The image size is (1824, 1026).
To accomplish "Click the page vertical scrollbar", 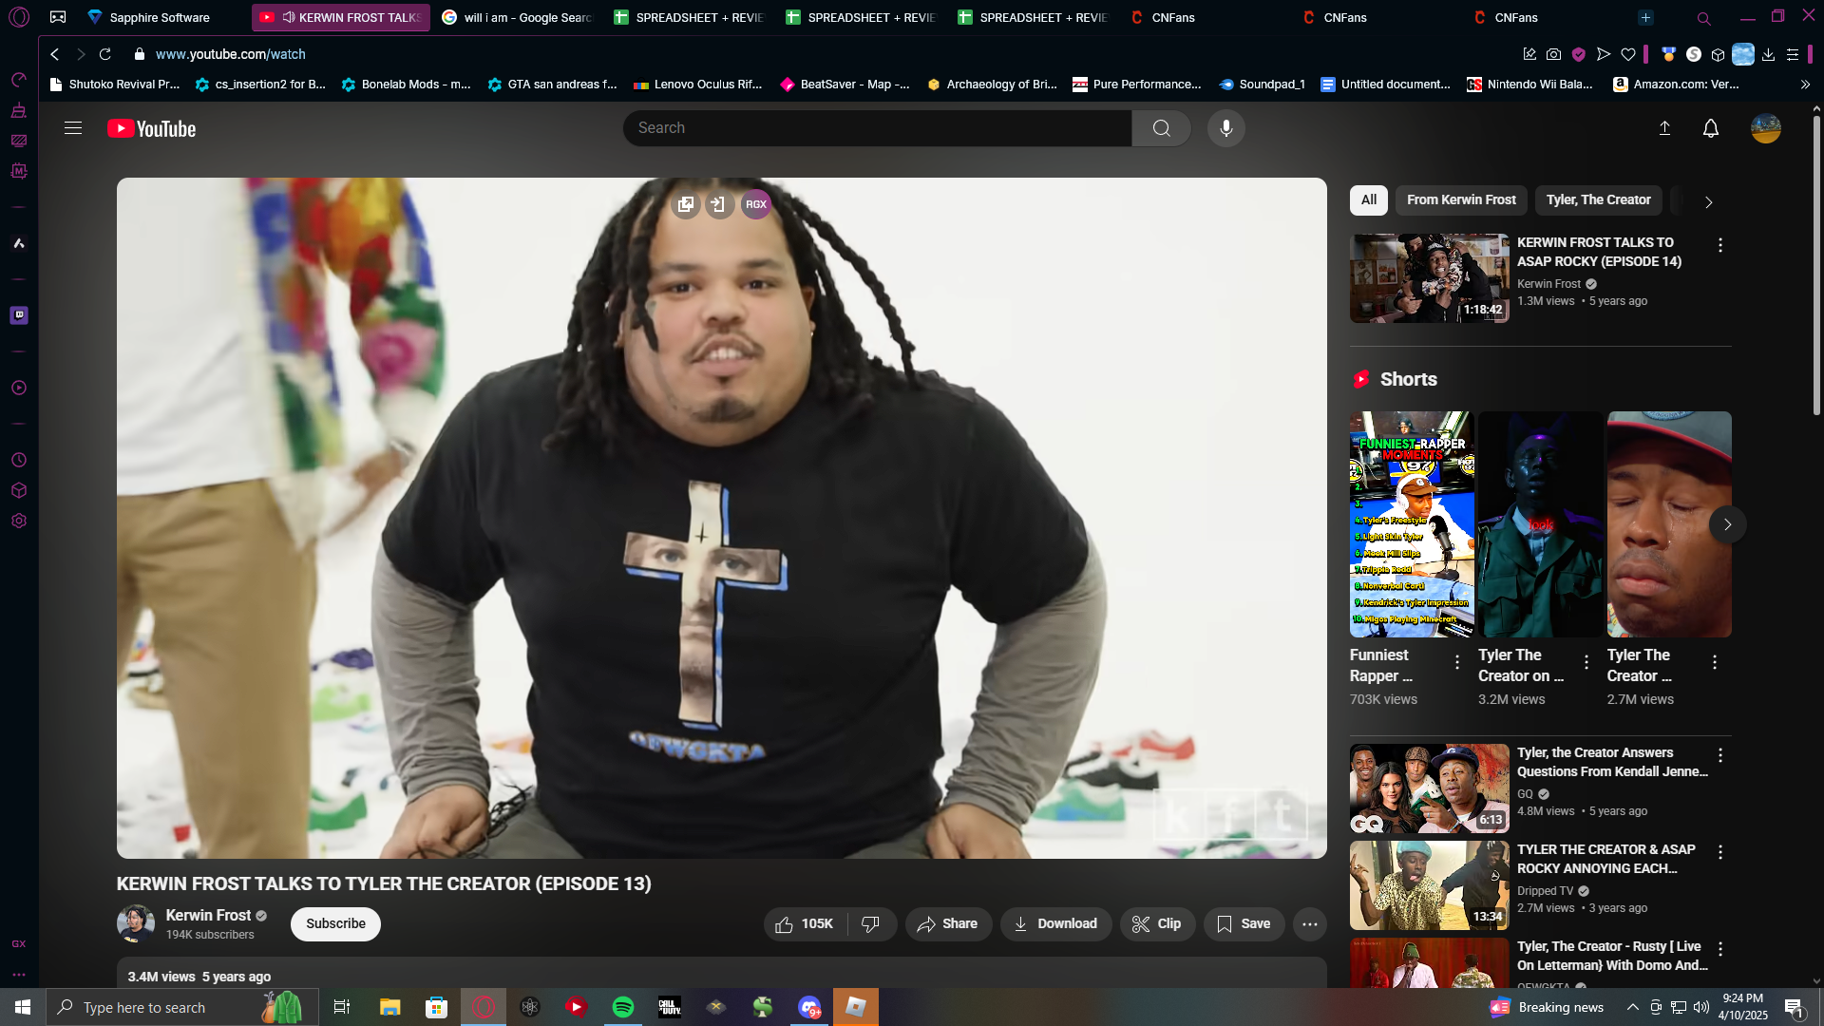I will pyautogui.click(x=1816, y=266).
